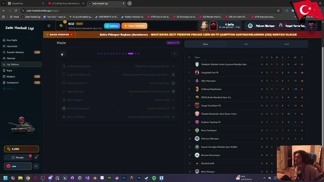The width and height of the screenshot is (324, 182).
Task: Click the Kayseri Sarıoğlan Belediye Spor logo
Action: click(197, 147)
